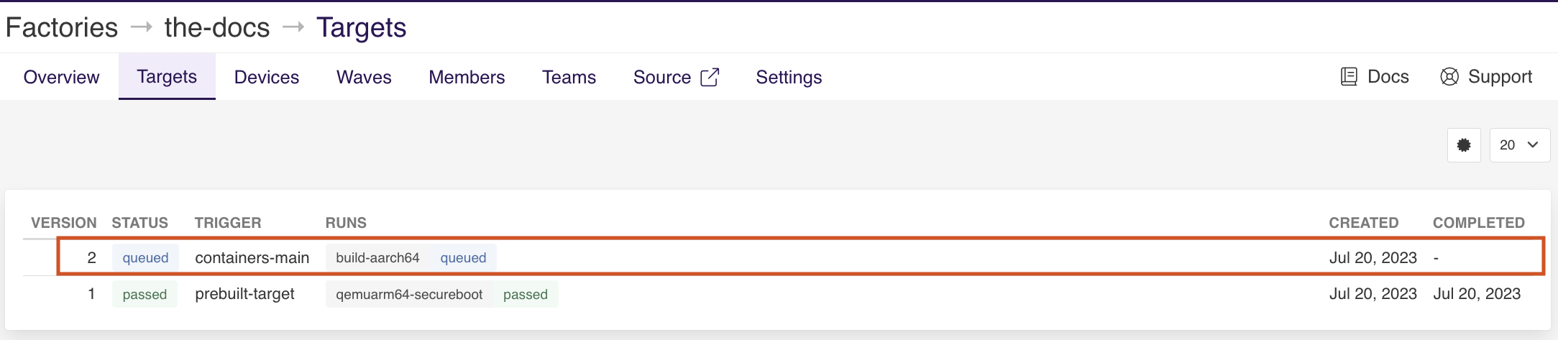Open the Settings tab
Image resolution: width=1558 pixels, height=340 pixels.
click(789, 77)
